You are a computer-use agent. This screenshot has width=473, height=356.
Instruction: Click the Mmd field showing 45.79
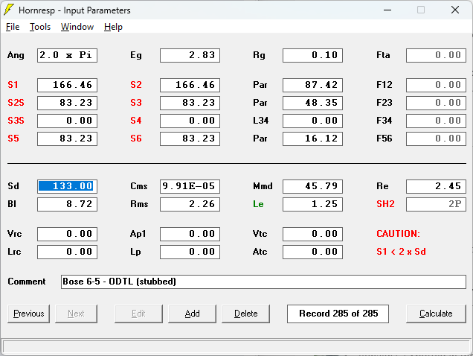pyautogui.click(x=312, y=186)
